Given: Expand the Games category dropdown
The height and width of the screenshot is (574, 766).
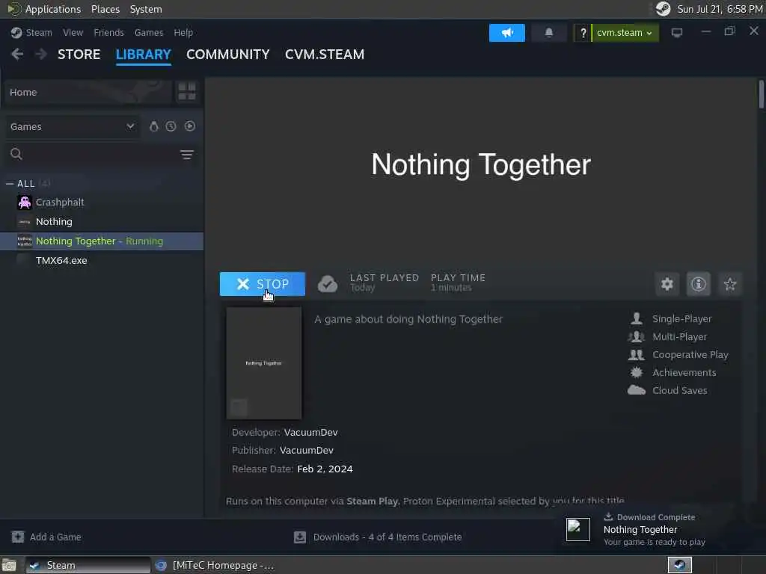Looking at the screenshot, I should 73,126.
